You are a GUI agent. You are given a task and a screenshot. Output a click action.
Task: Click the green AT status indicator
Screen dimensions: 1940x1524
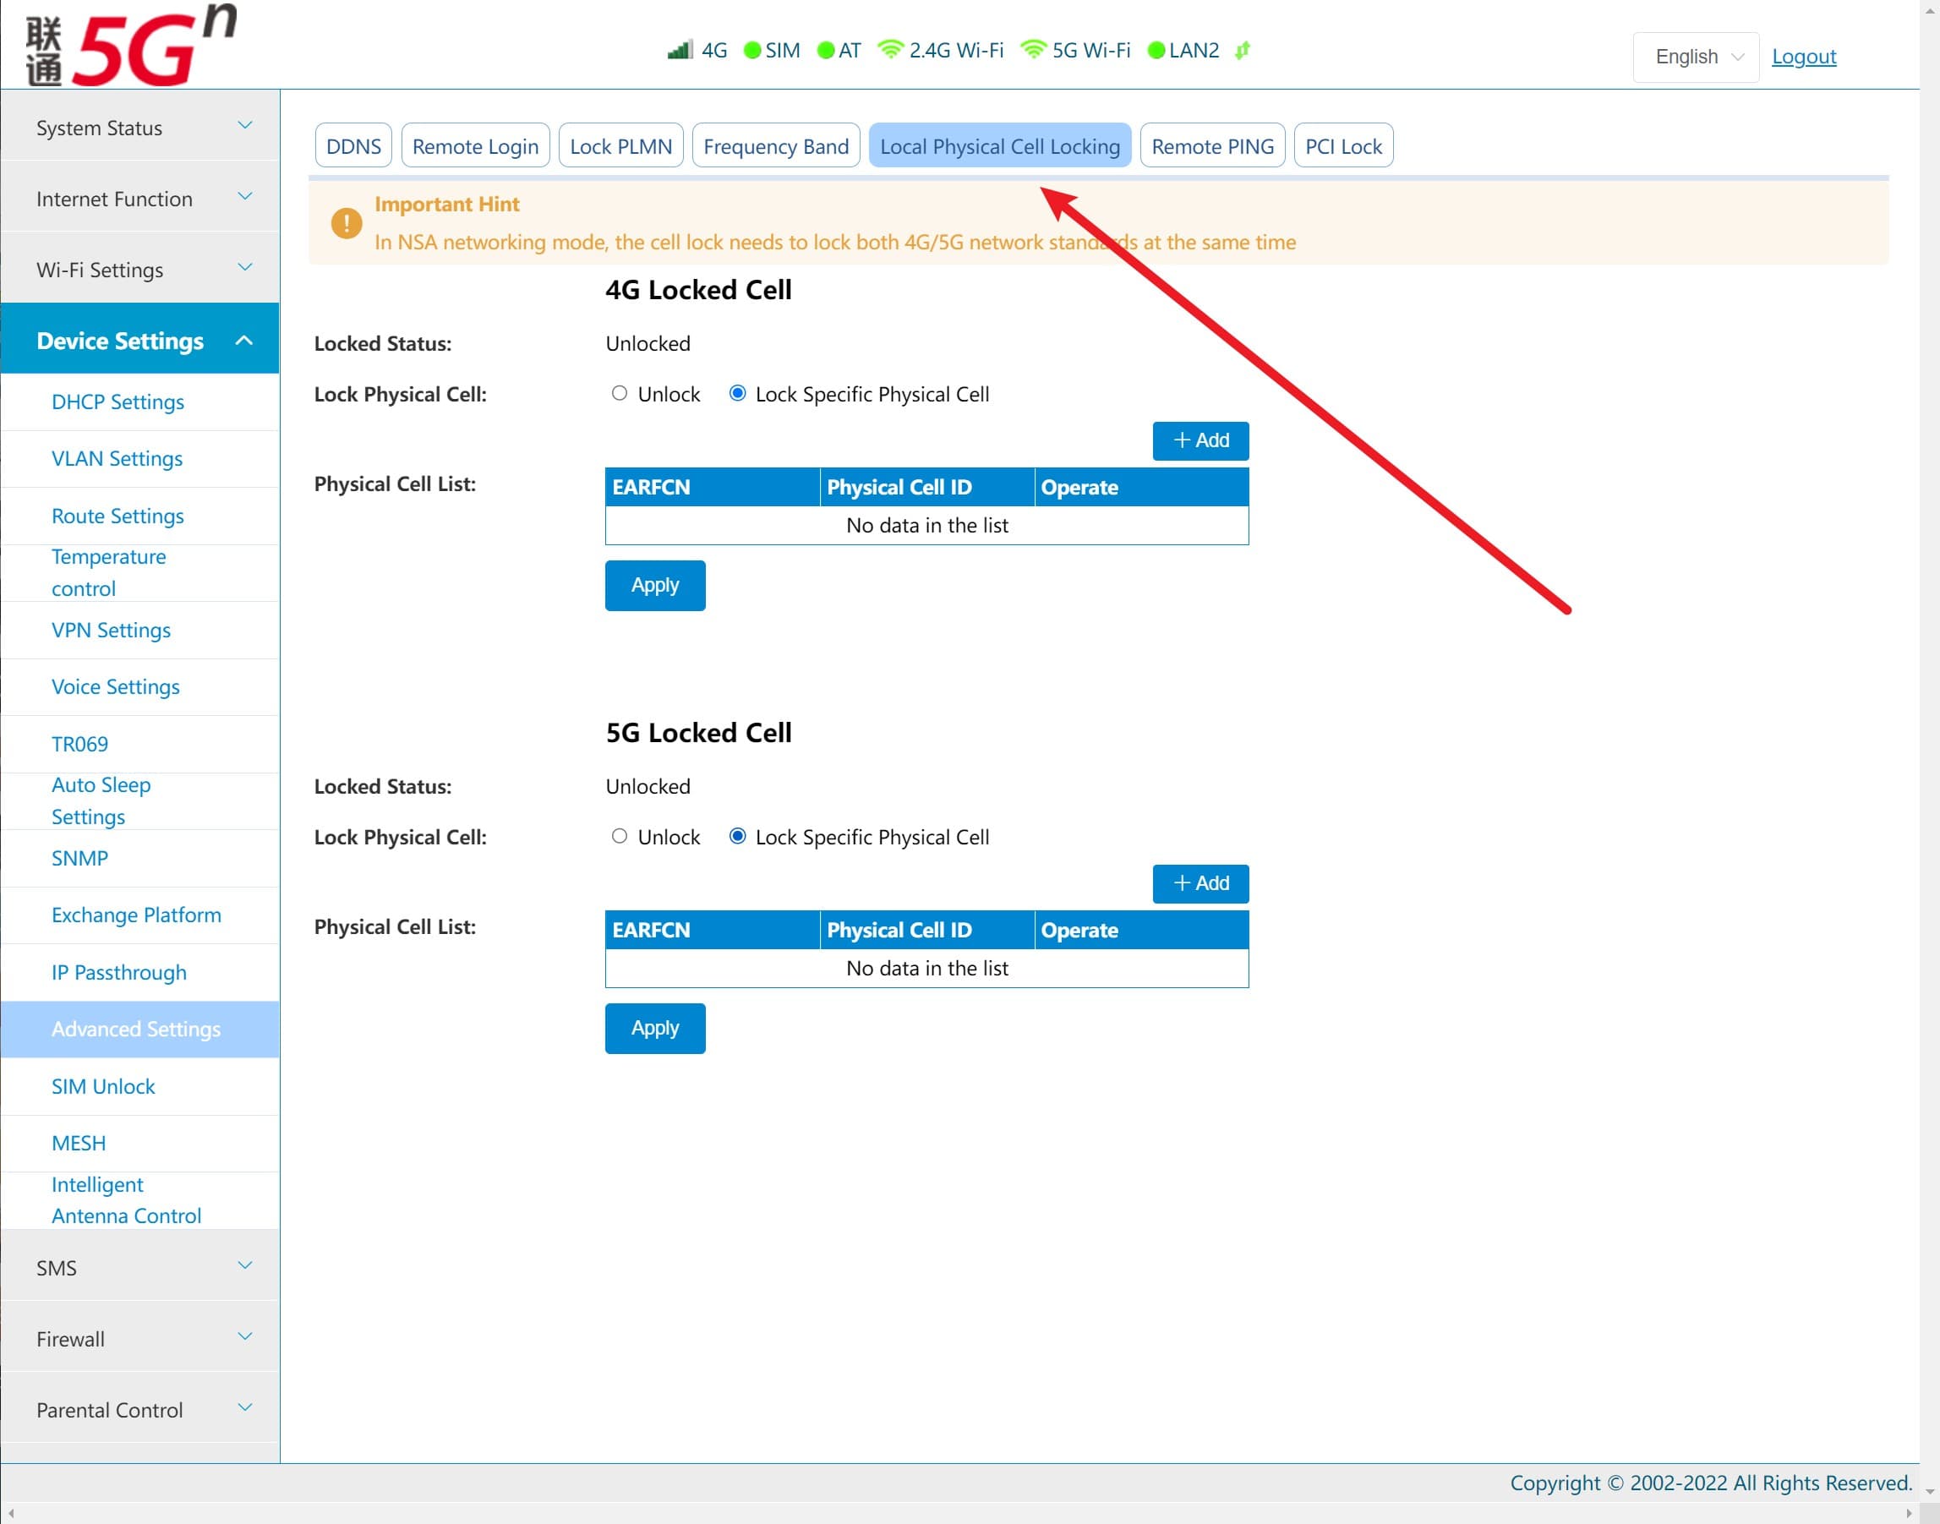825,50
